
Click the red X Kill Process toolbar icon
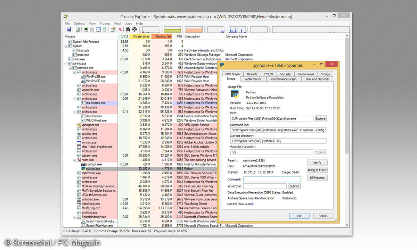[120, 30]
